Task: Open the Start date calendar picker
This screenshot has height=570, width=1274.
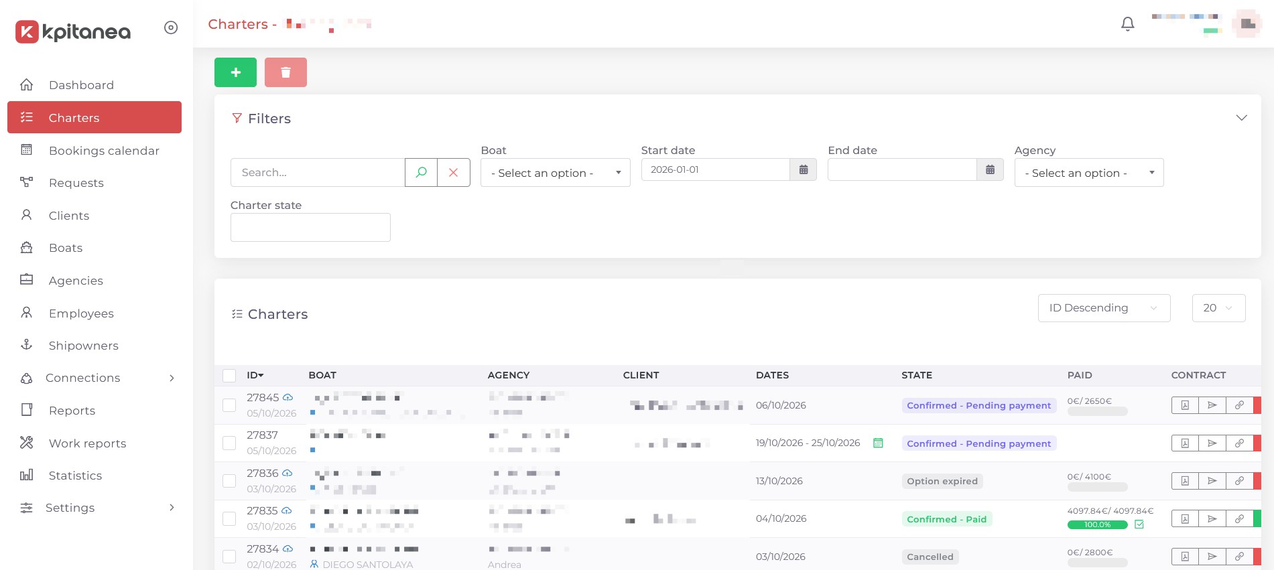Action: (804, 169)
